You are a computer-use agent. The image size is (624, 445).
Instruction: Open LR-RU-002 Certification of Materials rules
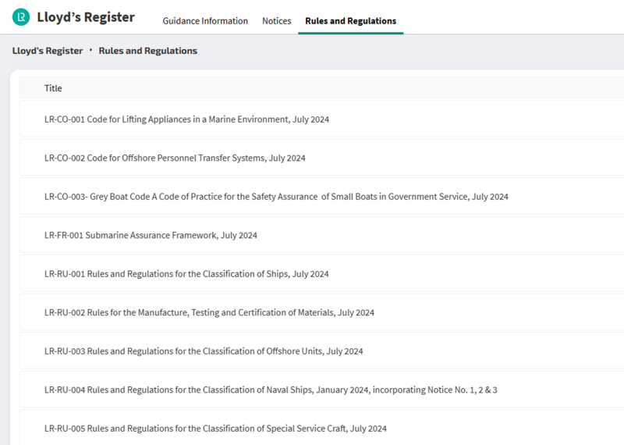click(209, 312)
